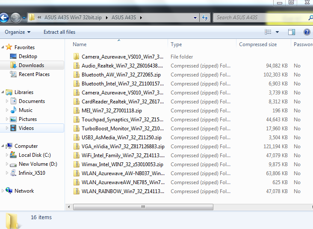Image resolution: width=313 pixels, height=229 pixels.
Task: Expand arrow after ASUS A43S breadcrumb
Action: [x=141, y=18]
